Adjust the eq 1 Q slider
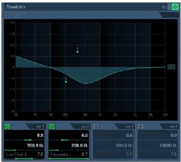 click(24, 159)
